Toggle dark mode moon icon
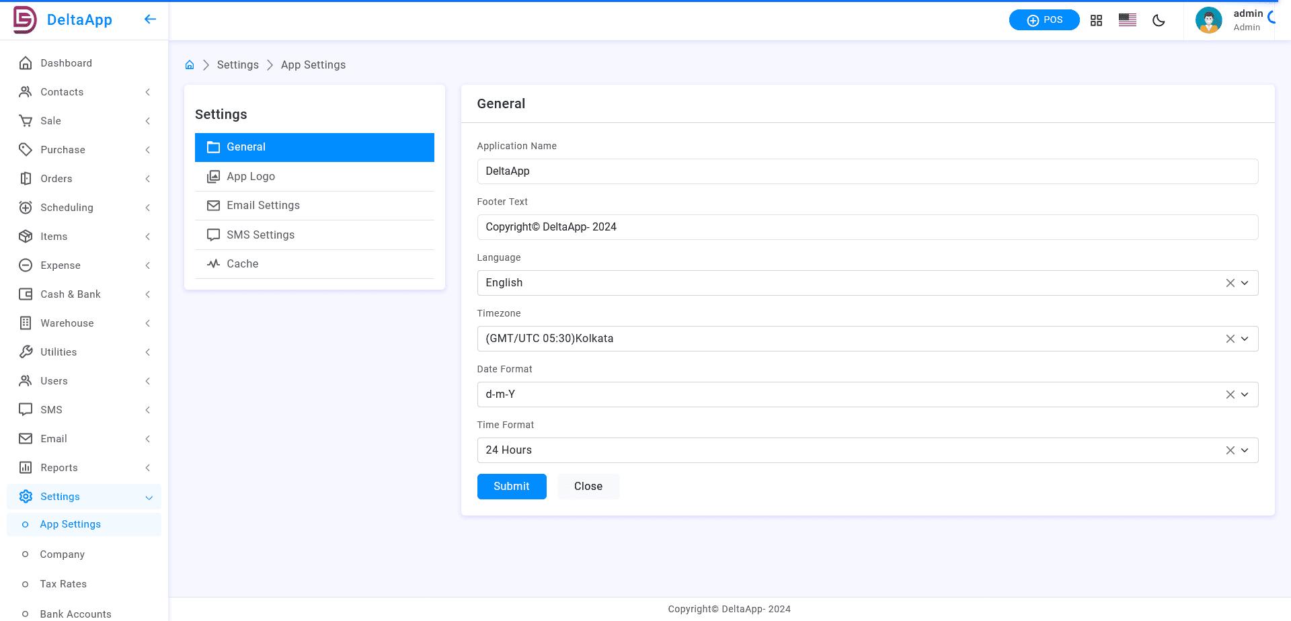 [1159, 20]
